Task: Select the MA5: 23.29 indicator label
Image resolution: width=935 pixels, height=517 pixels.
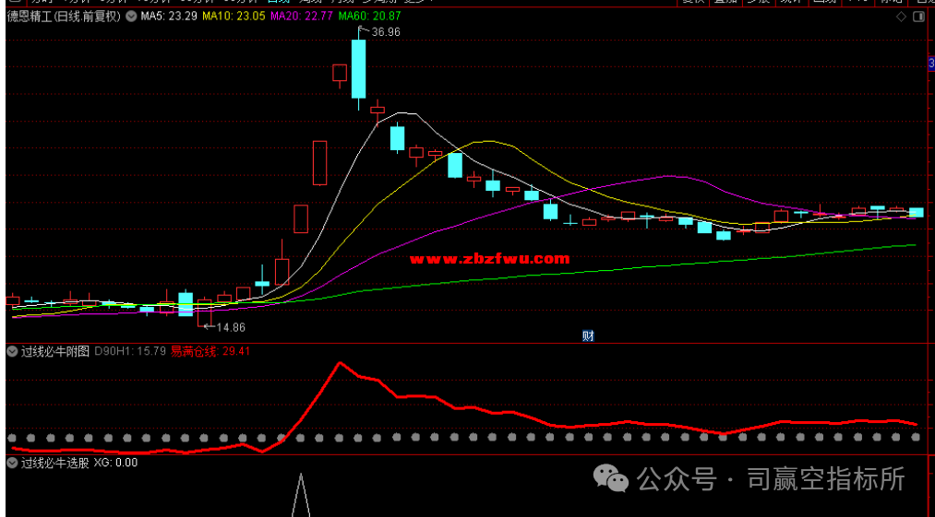Action: click(x=169, y=18)
